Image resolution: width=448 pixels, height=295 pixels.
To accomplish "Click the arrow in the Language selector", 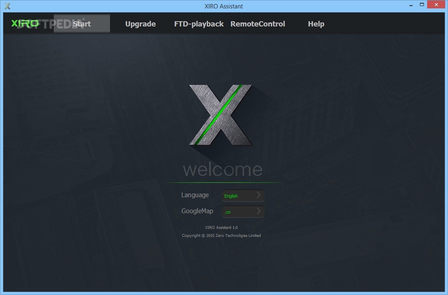I will tap(259, 195).
